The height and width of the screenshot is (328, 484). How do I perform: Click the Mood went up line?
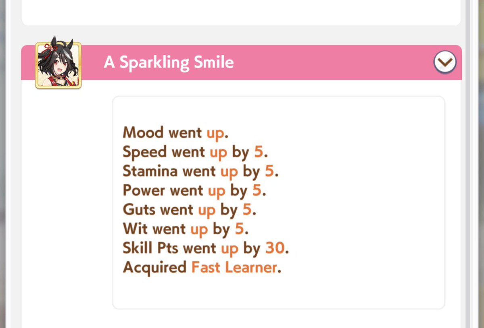[x=175, y=133]
